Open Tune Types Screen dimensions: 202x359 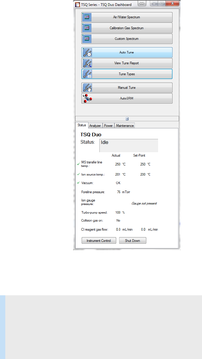coord(127,74)
